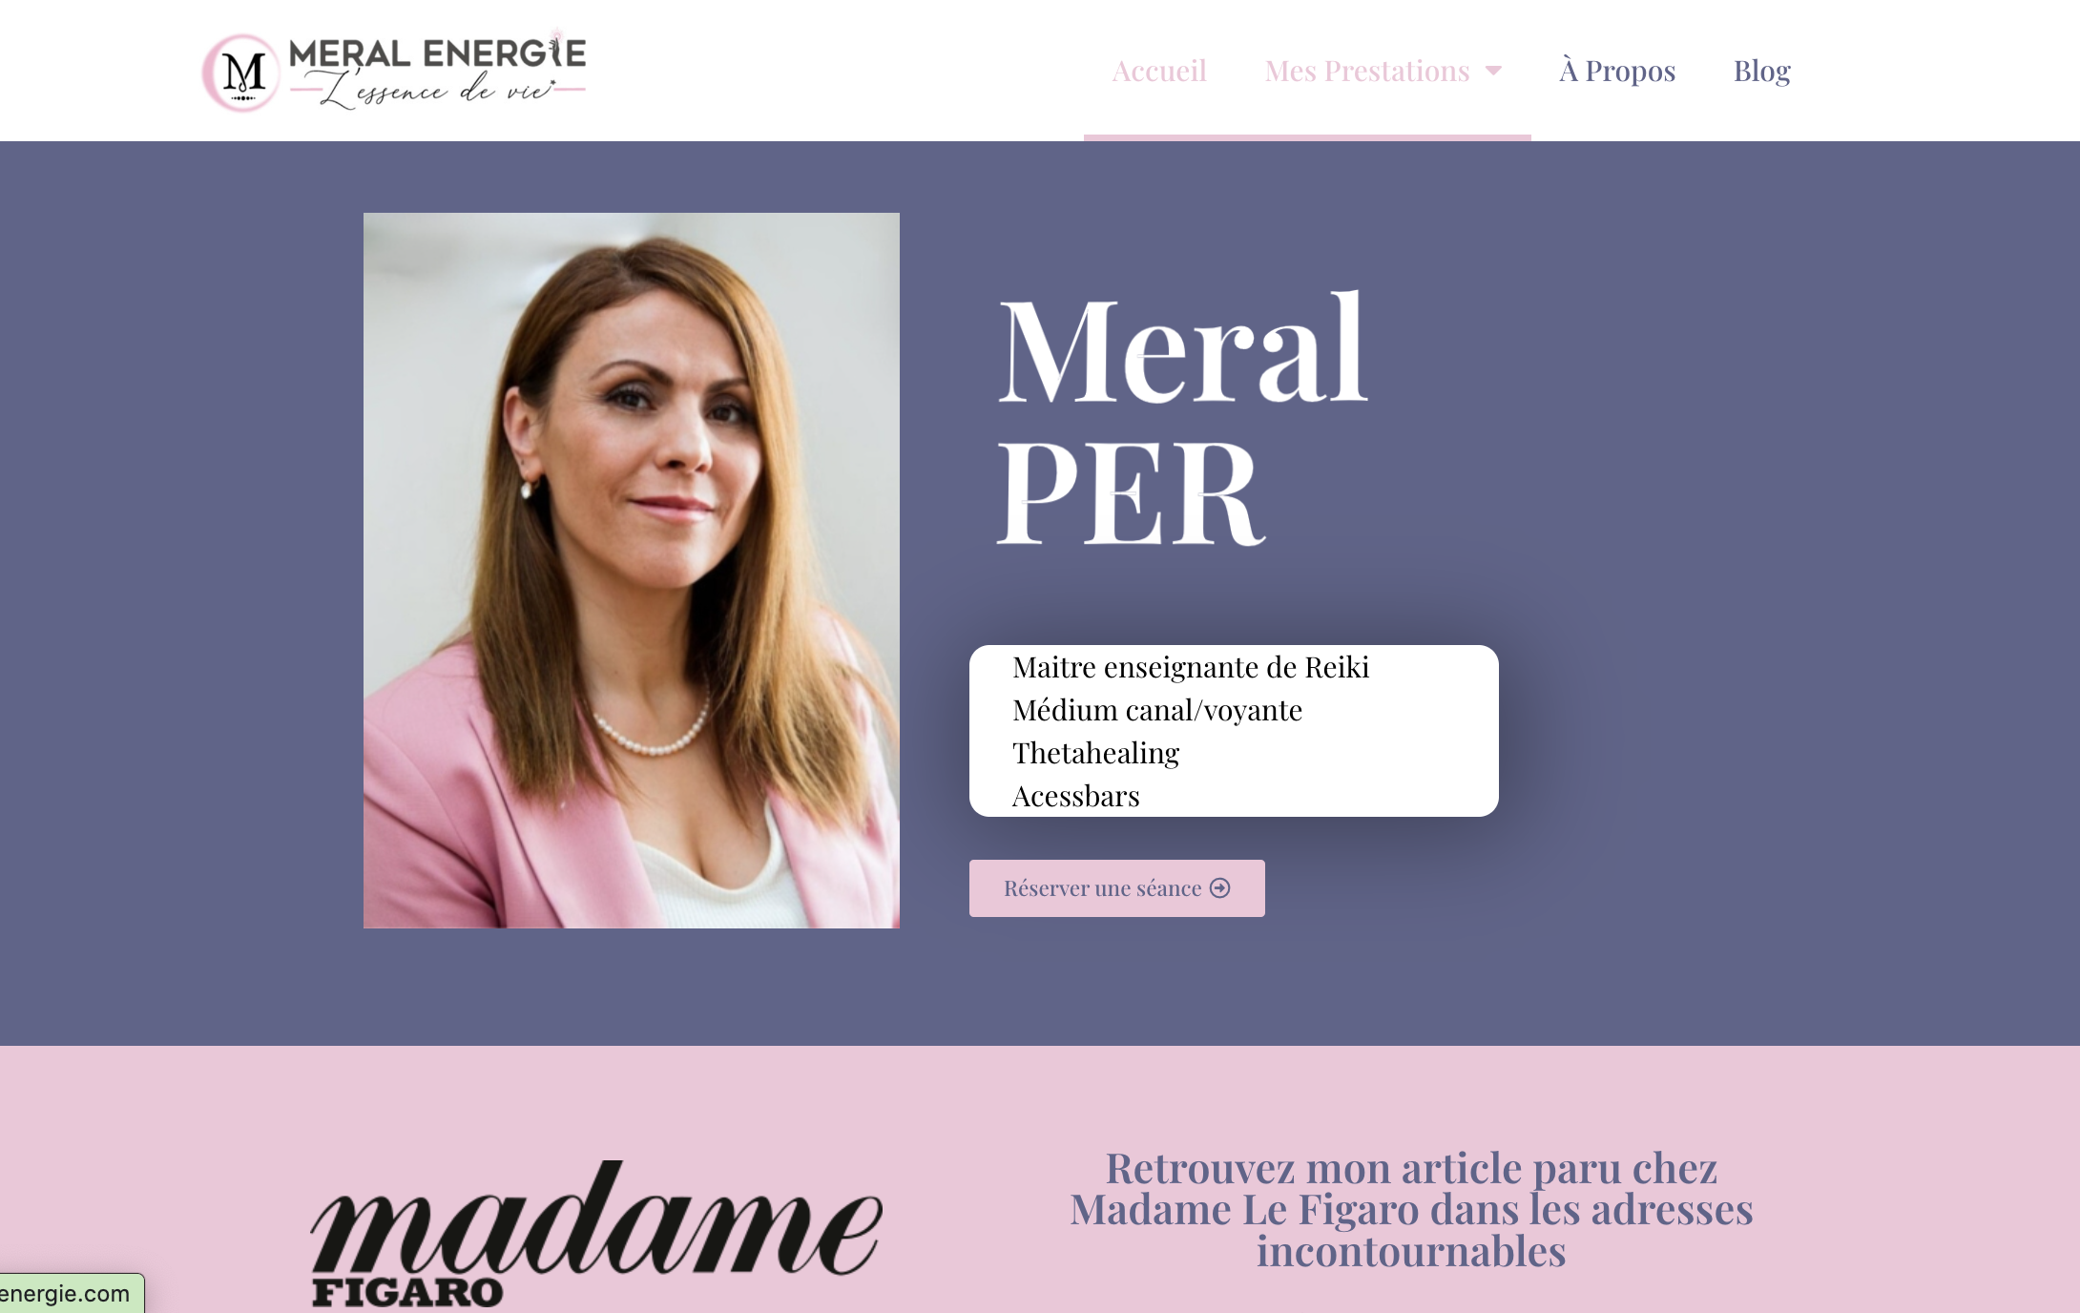Image resolution: width=2080 pixels, height=1313 pixels.
Task: Open the Accueil menu item
Action: pyautogui.click(x=1159, y=71)
